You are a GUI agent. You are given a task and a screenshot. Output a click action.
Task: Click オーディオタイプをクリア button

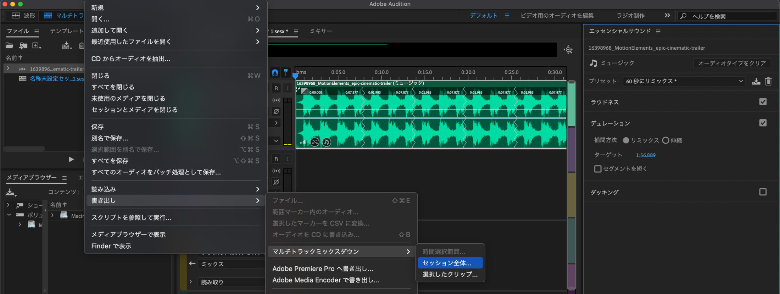(732, 63)
